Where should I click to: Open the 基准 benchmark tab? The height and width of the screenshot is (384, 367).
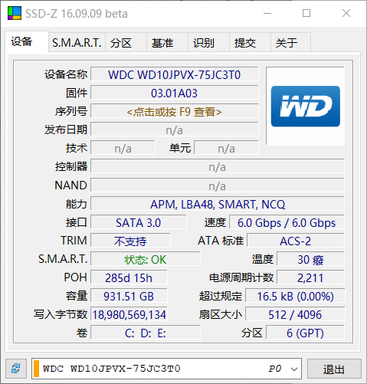167,42
